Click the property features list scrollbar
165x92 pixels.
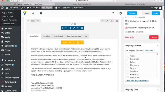(157, 54)
